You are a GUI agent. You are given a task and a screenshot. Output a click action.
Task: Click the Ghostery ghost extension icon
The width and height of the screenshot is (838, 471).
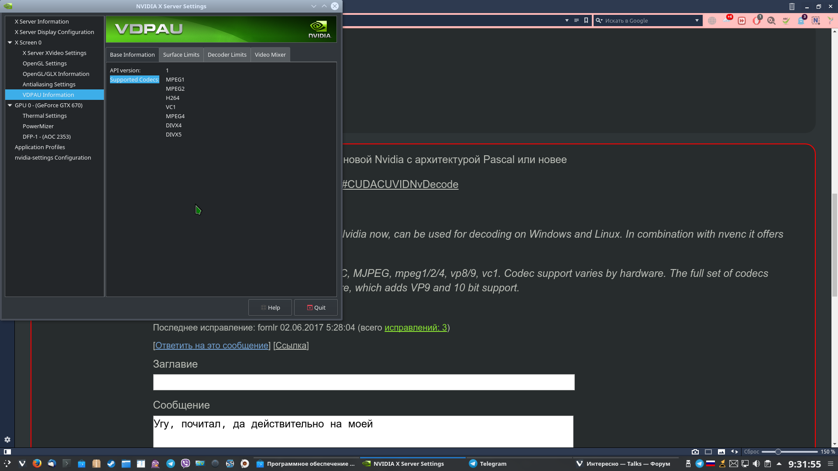(x=801, y=20)
